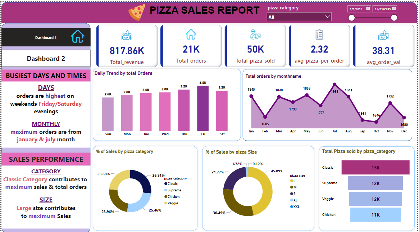Click the CATEGORY heading link
This screenshot has height=232, width=419.
(x=46, y=171)
